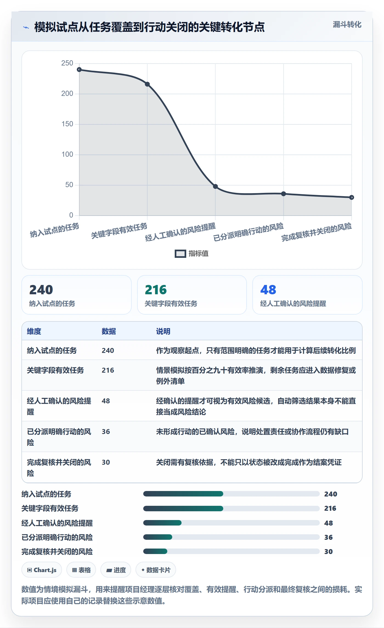Select the 216 data point on chart
The height and width of the screenshot is (628, 384).
(147, 84)
